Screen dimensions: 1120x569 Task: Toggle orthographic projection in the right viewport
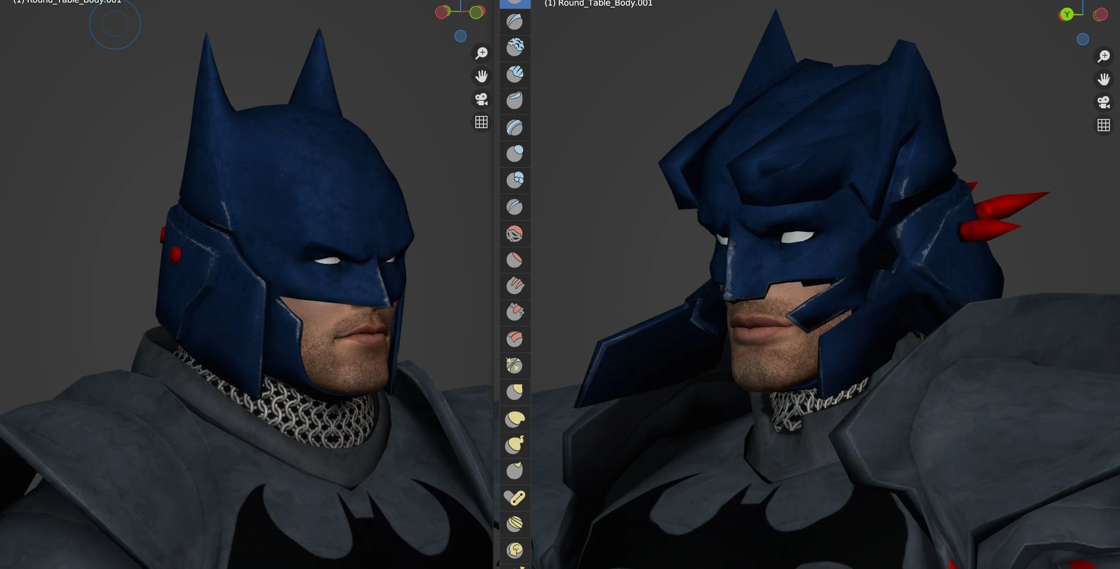coord(1103,125)
